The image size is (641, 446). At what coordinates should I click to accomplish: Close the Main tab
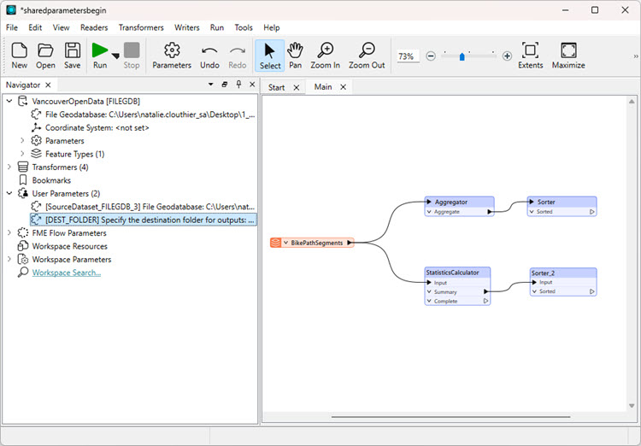[x=343, y=86]
